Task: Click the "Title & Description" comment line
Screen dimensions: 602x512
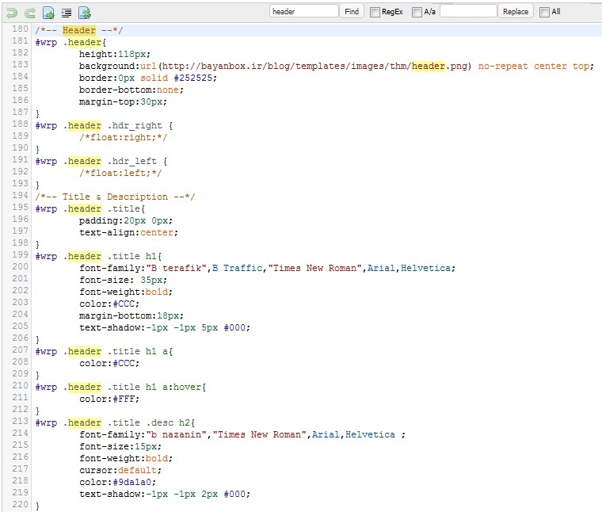Action: 116,197
